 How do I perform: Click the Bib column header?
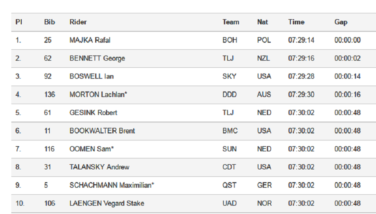pyautogui.click(x=49, y=22)
